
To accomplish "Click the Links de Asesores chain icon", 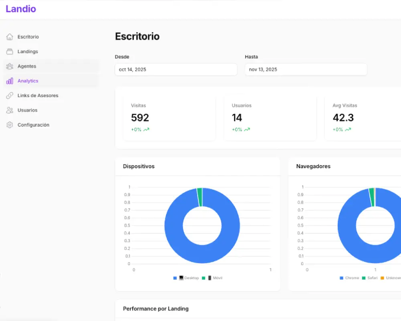I will click(x=10, y=95).
